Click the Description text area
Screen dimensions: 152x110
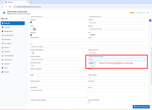click(59, 93)
